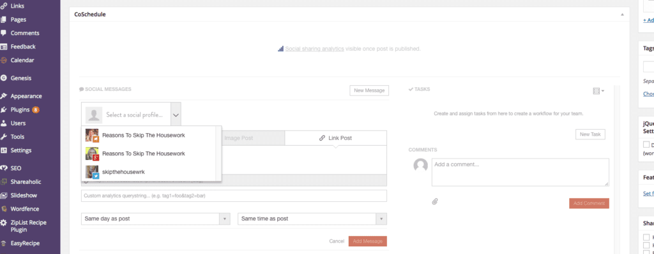Open the Feedback menu item

pyautogui.click(x=23, y=46)
